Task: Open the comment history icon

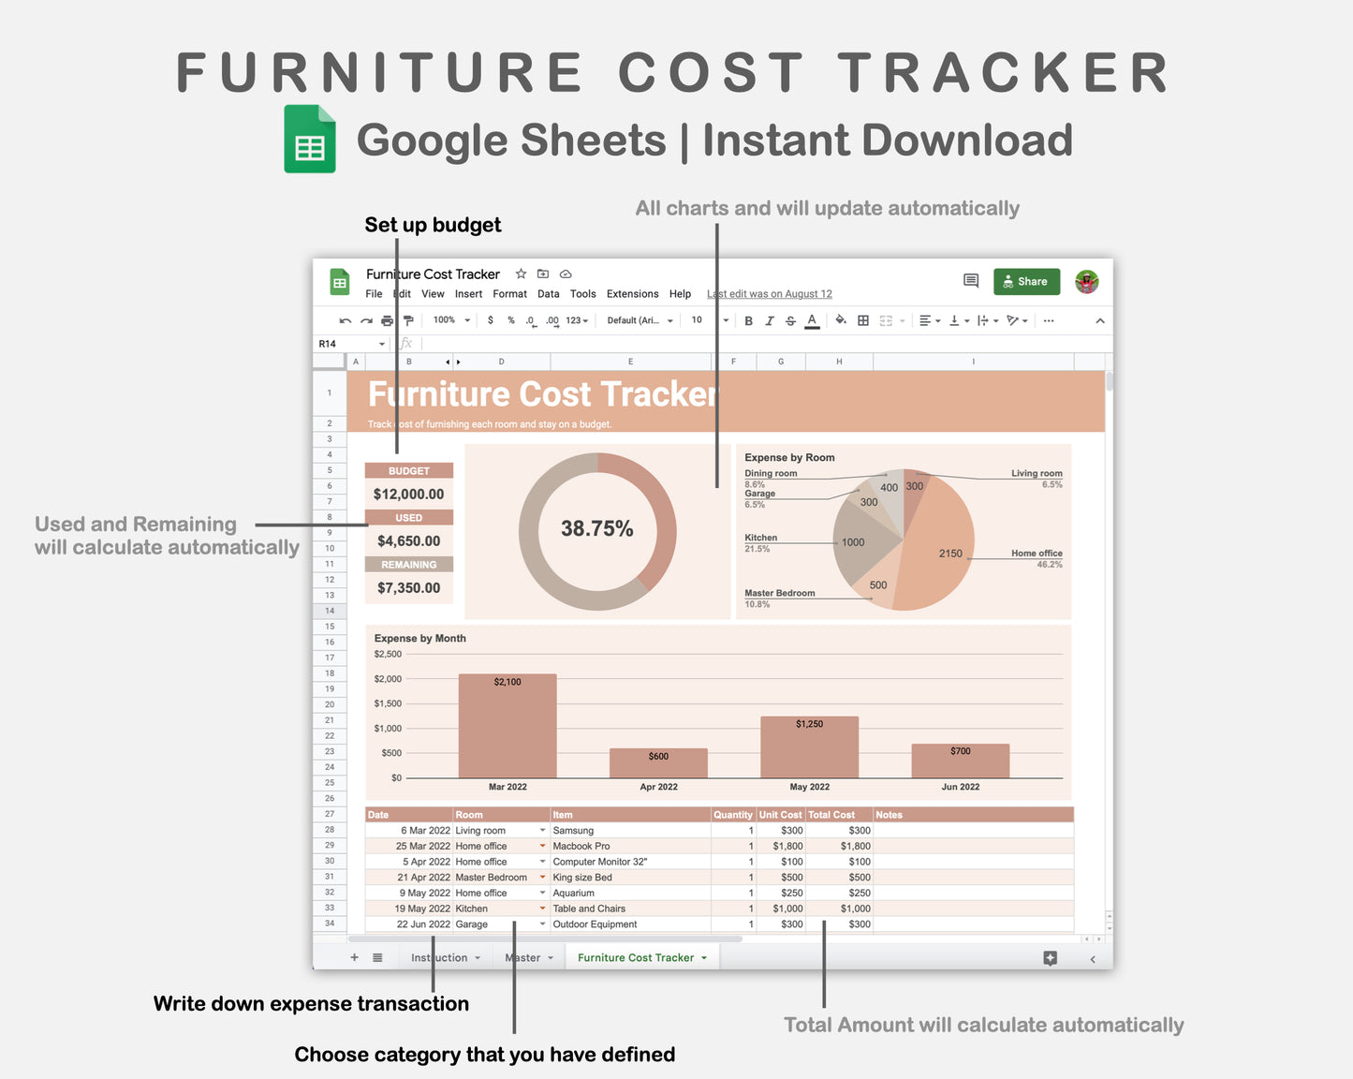Action: (x=971, y=281)
